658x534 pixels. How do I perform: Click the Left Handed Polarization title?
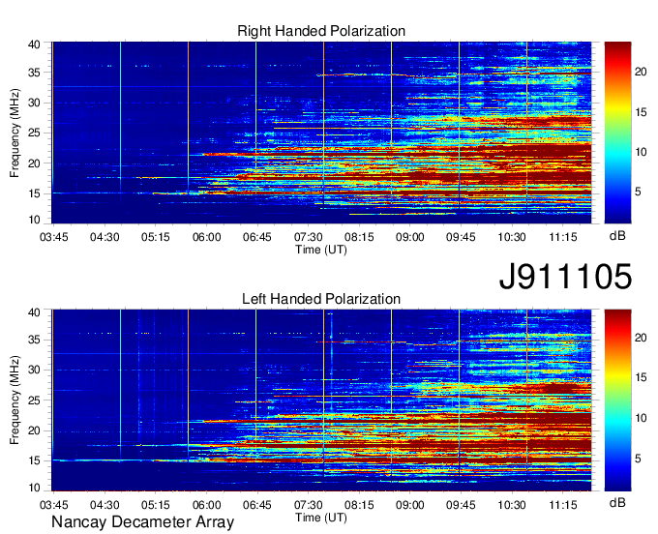click(321, 299)
